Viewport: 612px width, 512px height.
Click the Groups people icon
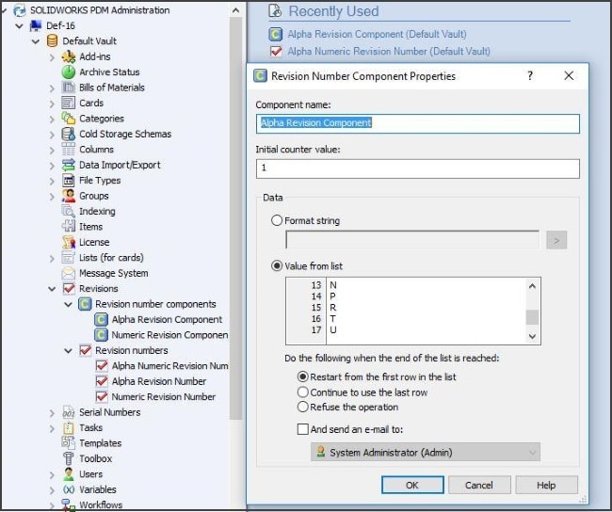[69, 196]
